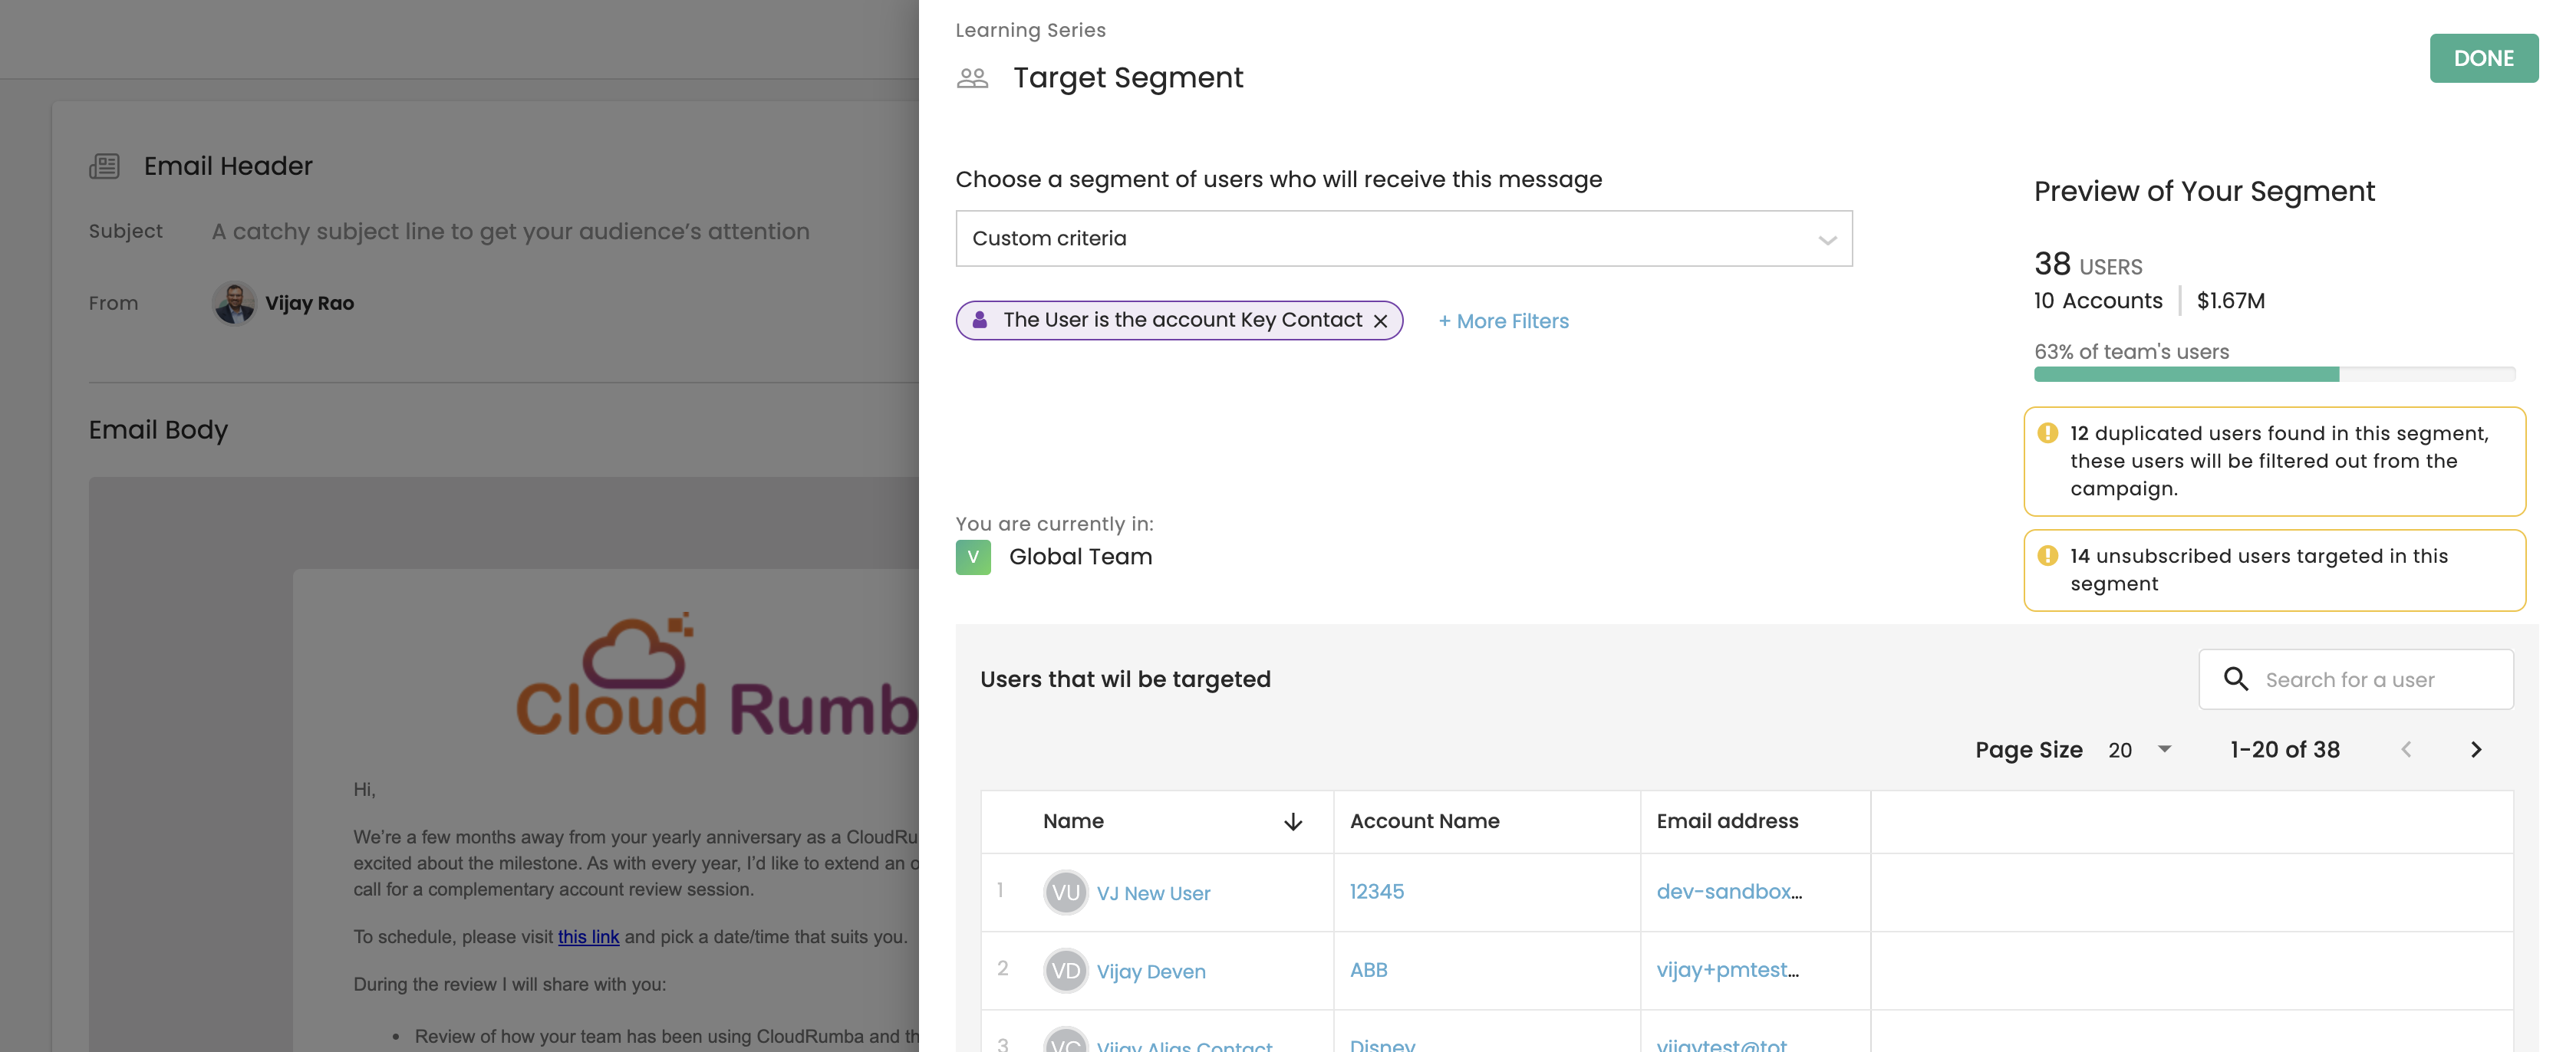Click the 1-20 of 38 pagination text
The image size is (2576, 1052).
click(x=2284, y=750)
